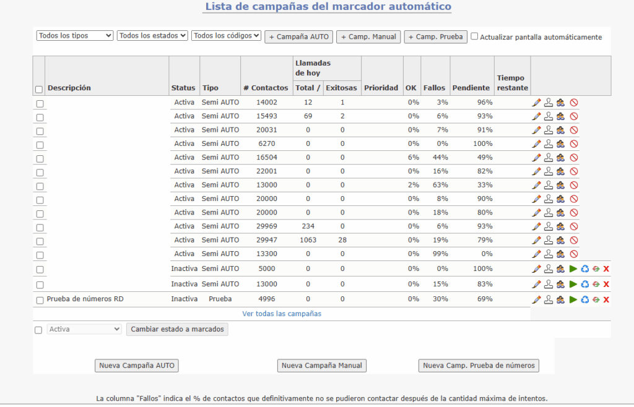The width and height of the screenshot is (634, 407).
Task: Enable Actualizar pantalla automáticamente checkbox
Action: [474, 36]
